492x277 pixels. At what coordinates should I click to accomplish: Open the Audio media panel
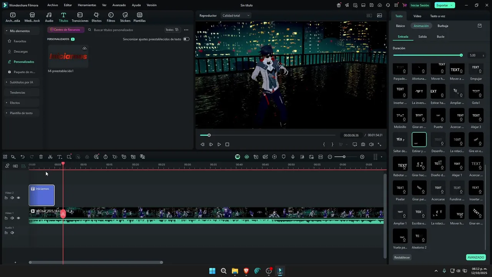tap(49, 17)
